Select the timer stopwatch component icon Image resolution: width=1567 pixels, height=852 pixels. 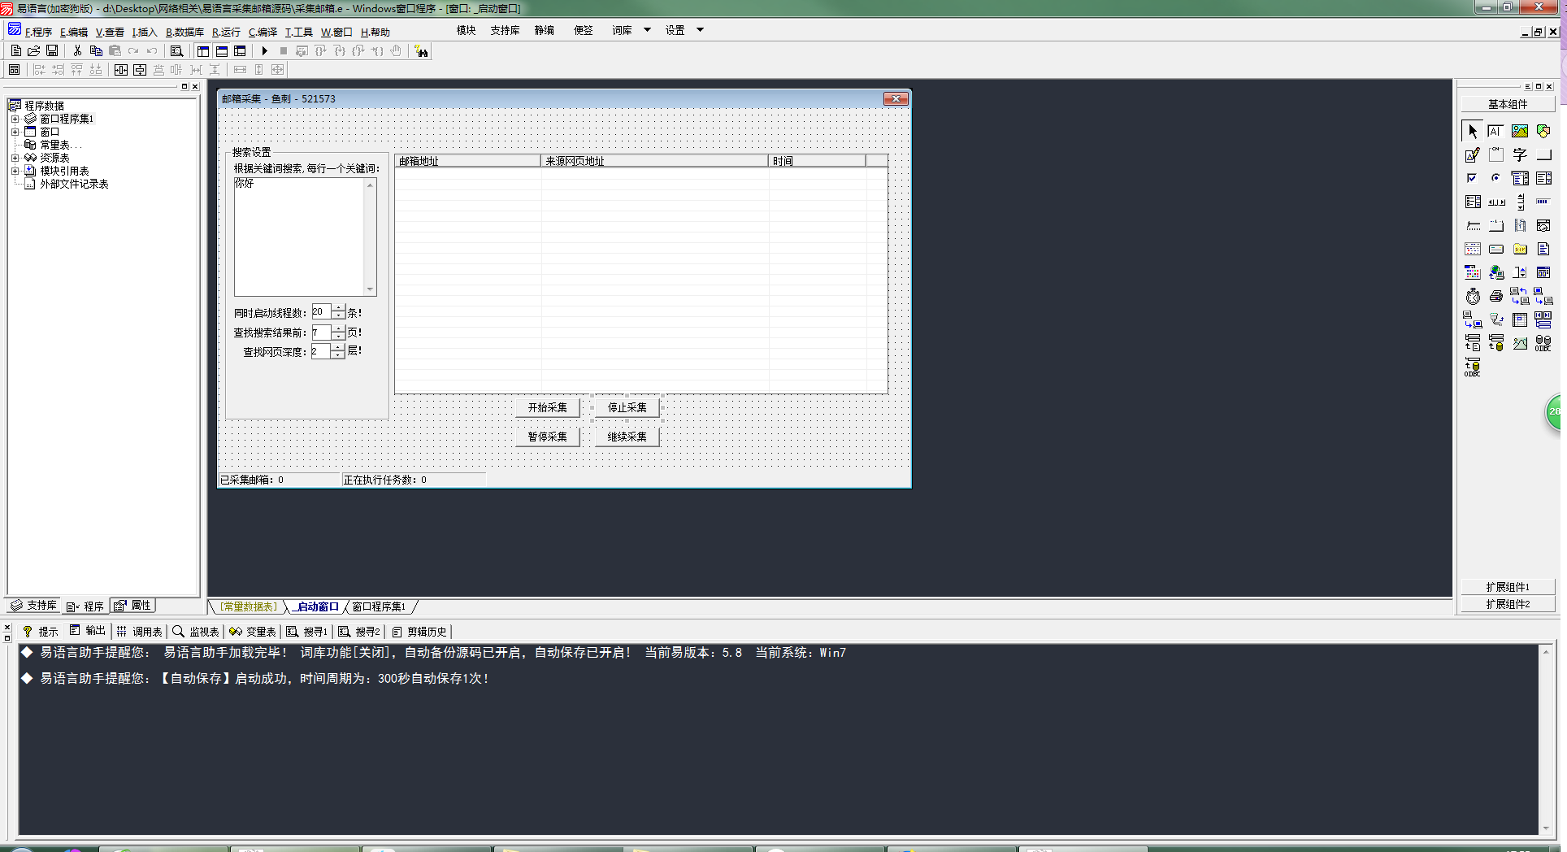coord(1472,296)
